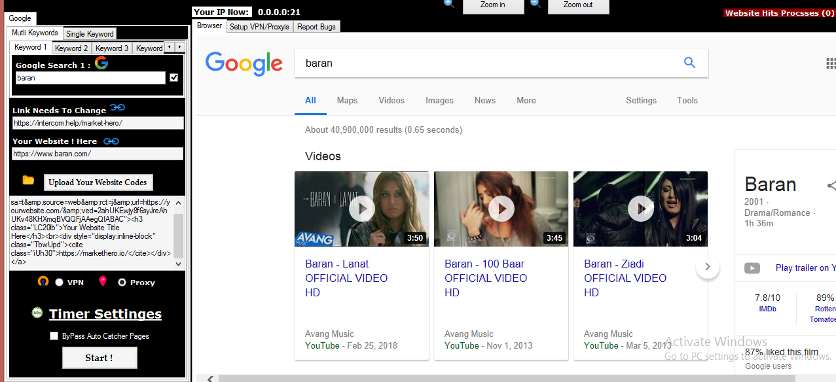Click the chevron to see more Baran videos
The height and width of the screenshot is (382, 836).
(x=708, y=266)
